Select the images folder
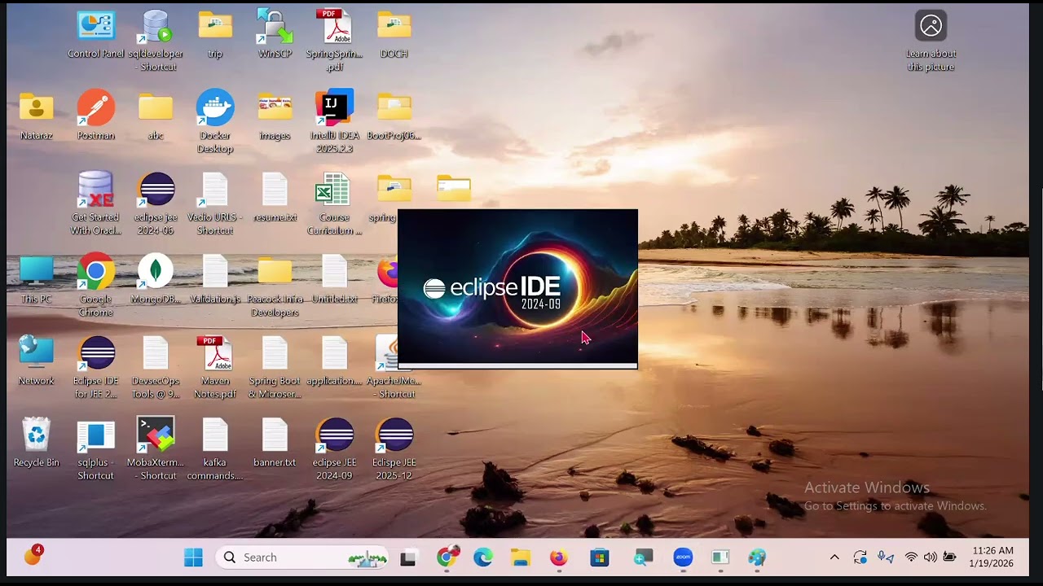Image resolution: width=1043 pixels, height=586 pixels. (x=275, y=116)
